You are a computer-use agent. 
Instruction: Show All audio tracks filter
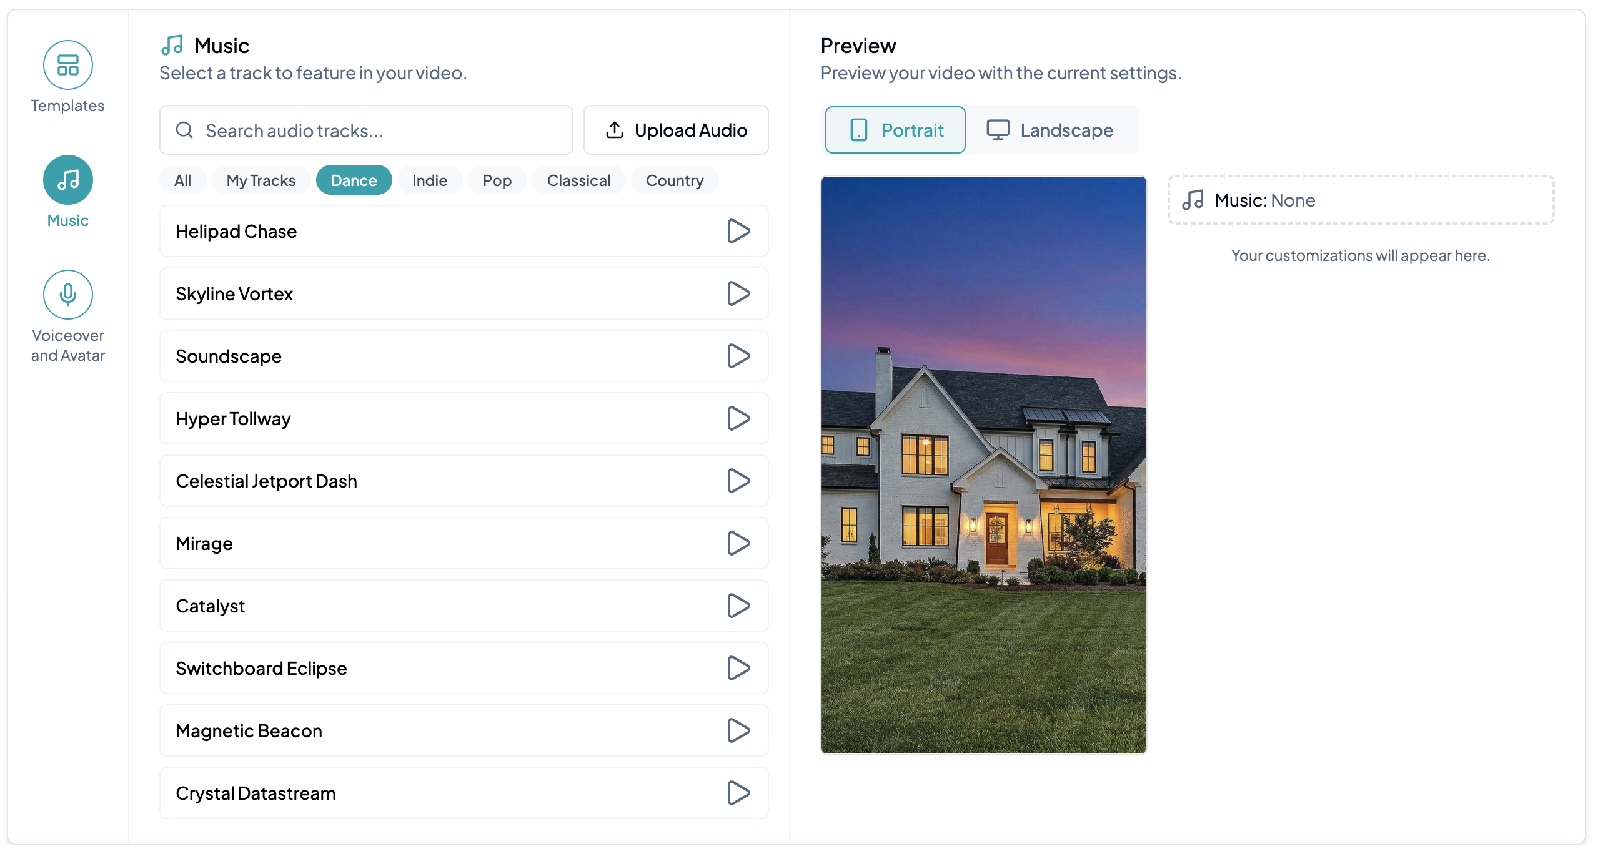pyautogui.click(x=182, y=180)
